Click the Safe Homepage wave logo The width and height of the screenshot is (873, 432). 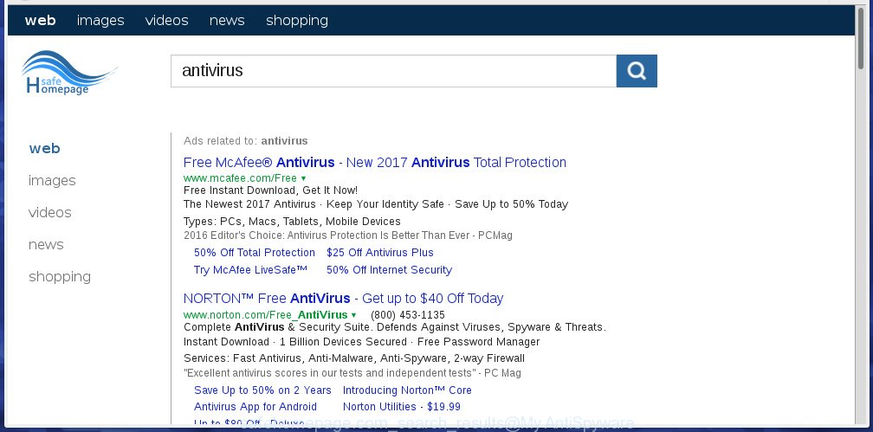[69, 73]
